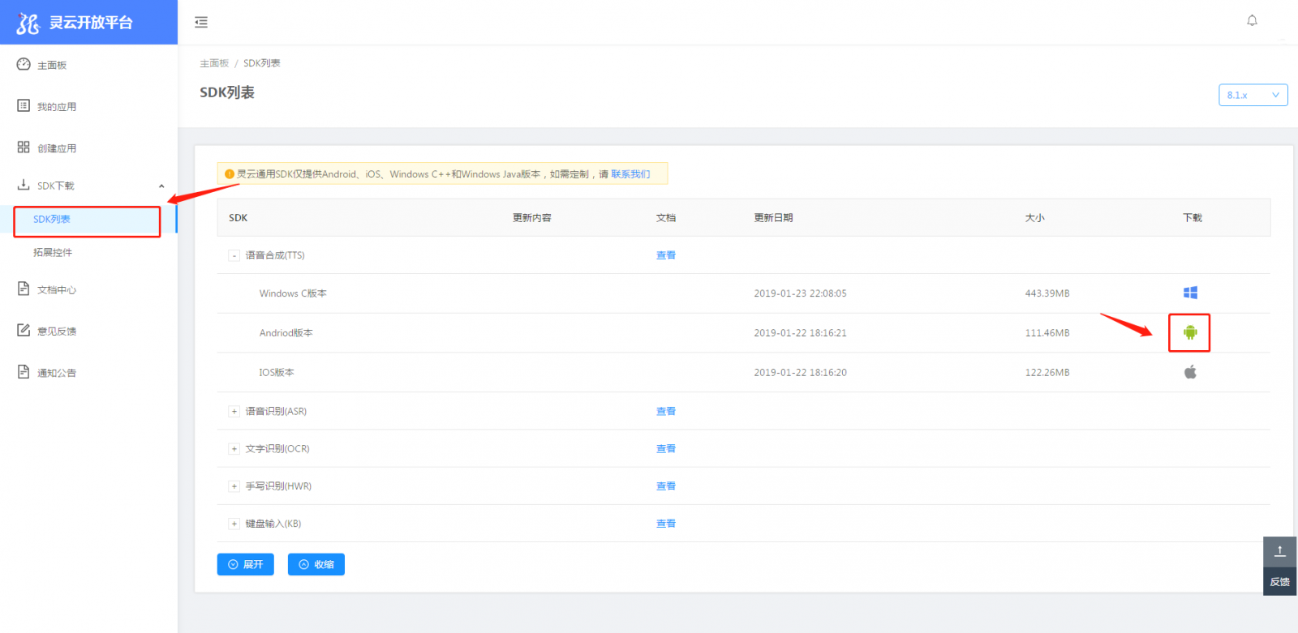Expand the 语音识别(ASR) row
1298x633 pixels.
234,412
